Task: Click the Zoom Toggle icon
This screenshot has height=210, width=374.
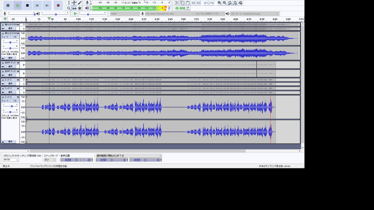Action: coord(240,3)
